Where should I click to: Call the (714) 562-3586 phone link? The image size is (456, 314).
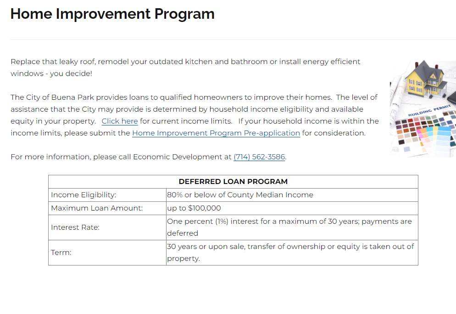coord(259,157)
